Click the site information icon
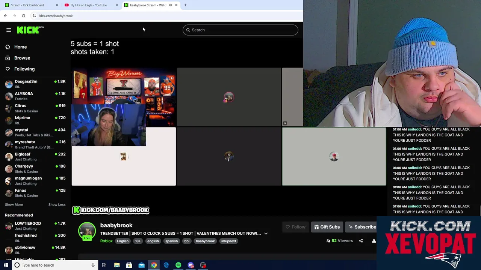 (x=34, y=16)
